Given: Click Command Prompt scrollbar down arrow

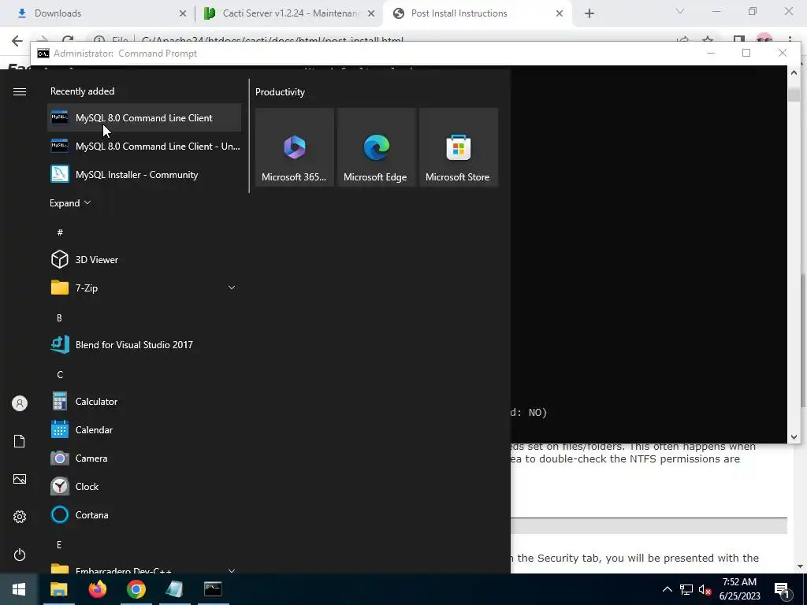Looking at the screenshot, I should (x=794, y=437).
